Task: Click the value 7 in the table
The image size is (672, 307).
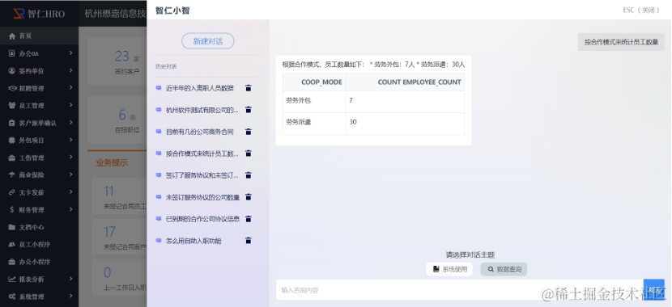Action: tap(351, 100)
